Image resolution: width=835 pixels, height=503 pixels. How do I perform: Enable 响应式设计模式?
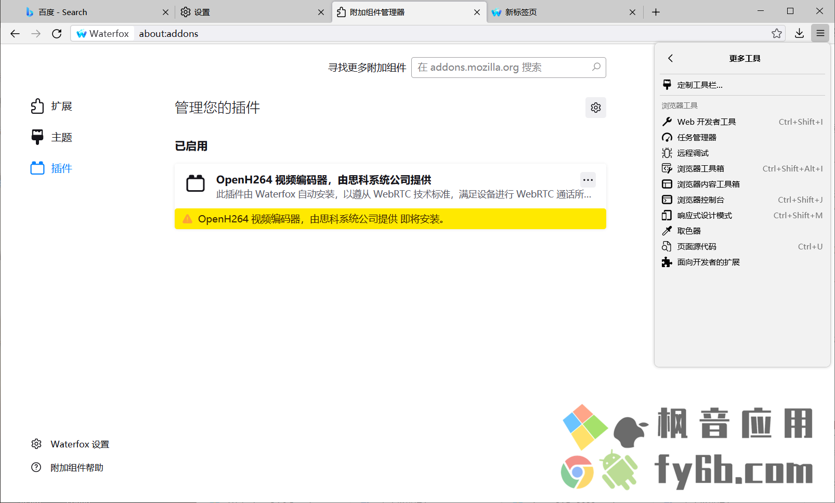(742, 215)
